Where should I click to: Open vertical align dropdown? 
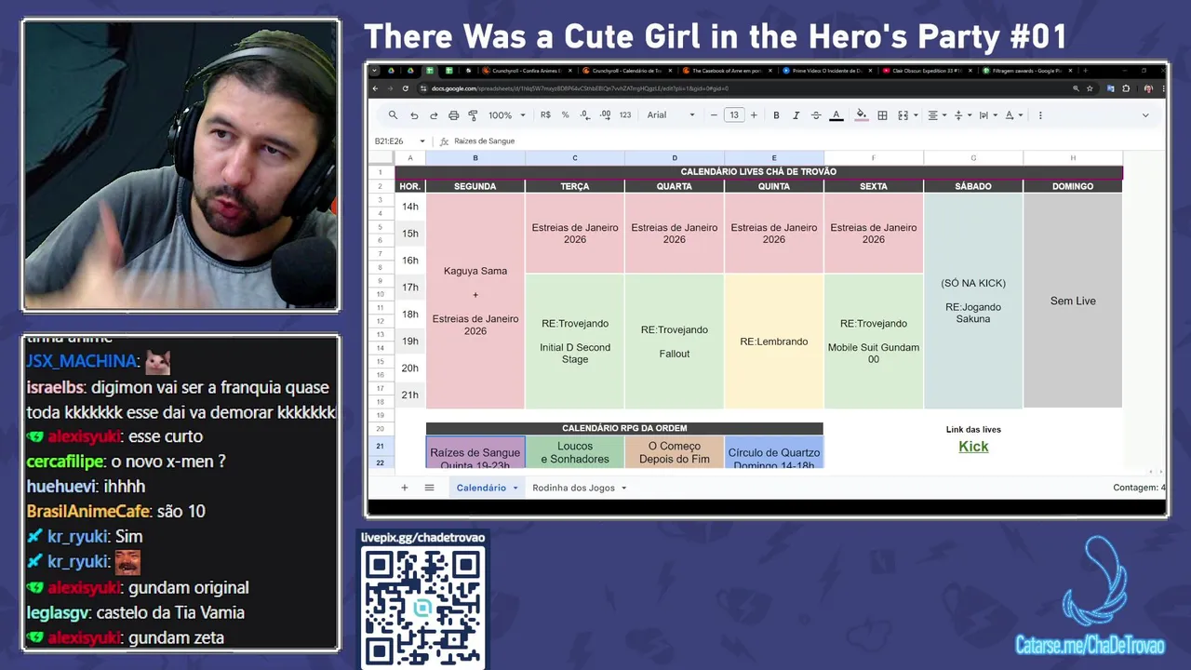[961, 115]
